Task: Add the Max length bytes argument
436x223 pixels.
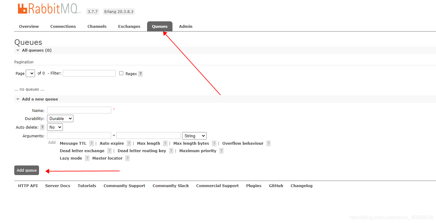Action: 191,143
